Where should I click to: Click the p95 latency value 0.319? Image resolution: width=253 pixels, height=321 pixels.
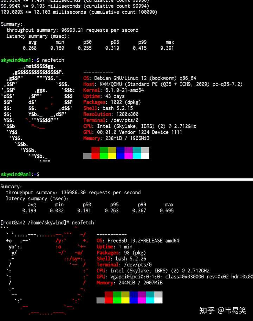[x=112, y=48]
